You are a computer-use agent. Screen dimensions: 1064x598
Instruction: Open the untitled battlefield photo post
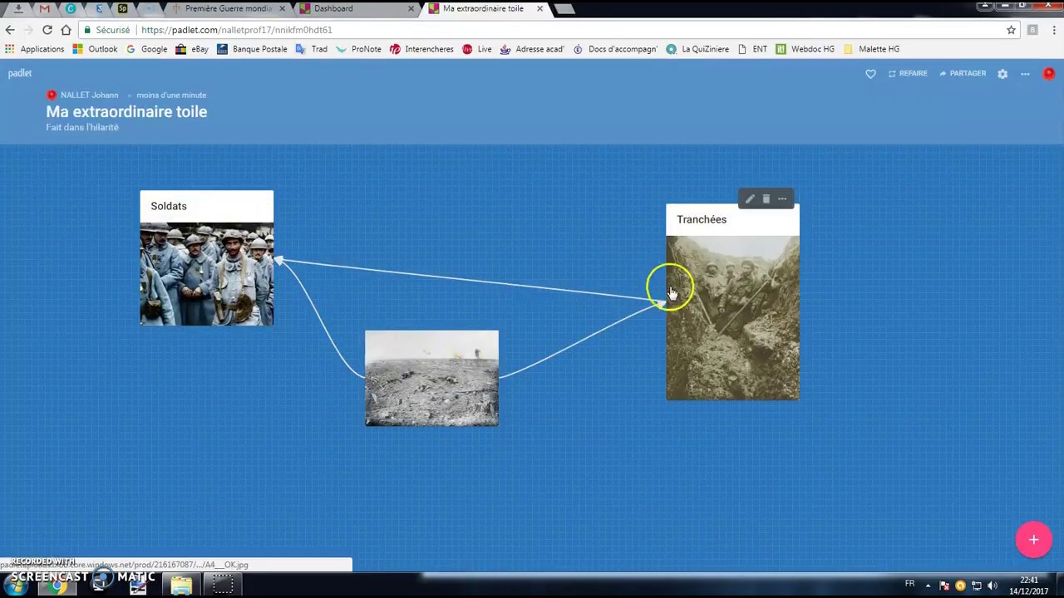[x=432, y=378]
